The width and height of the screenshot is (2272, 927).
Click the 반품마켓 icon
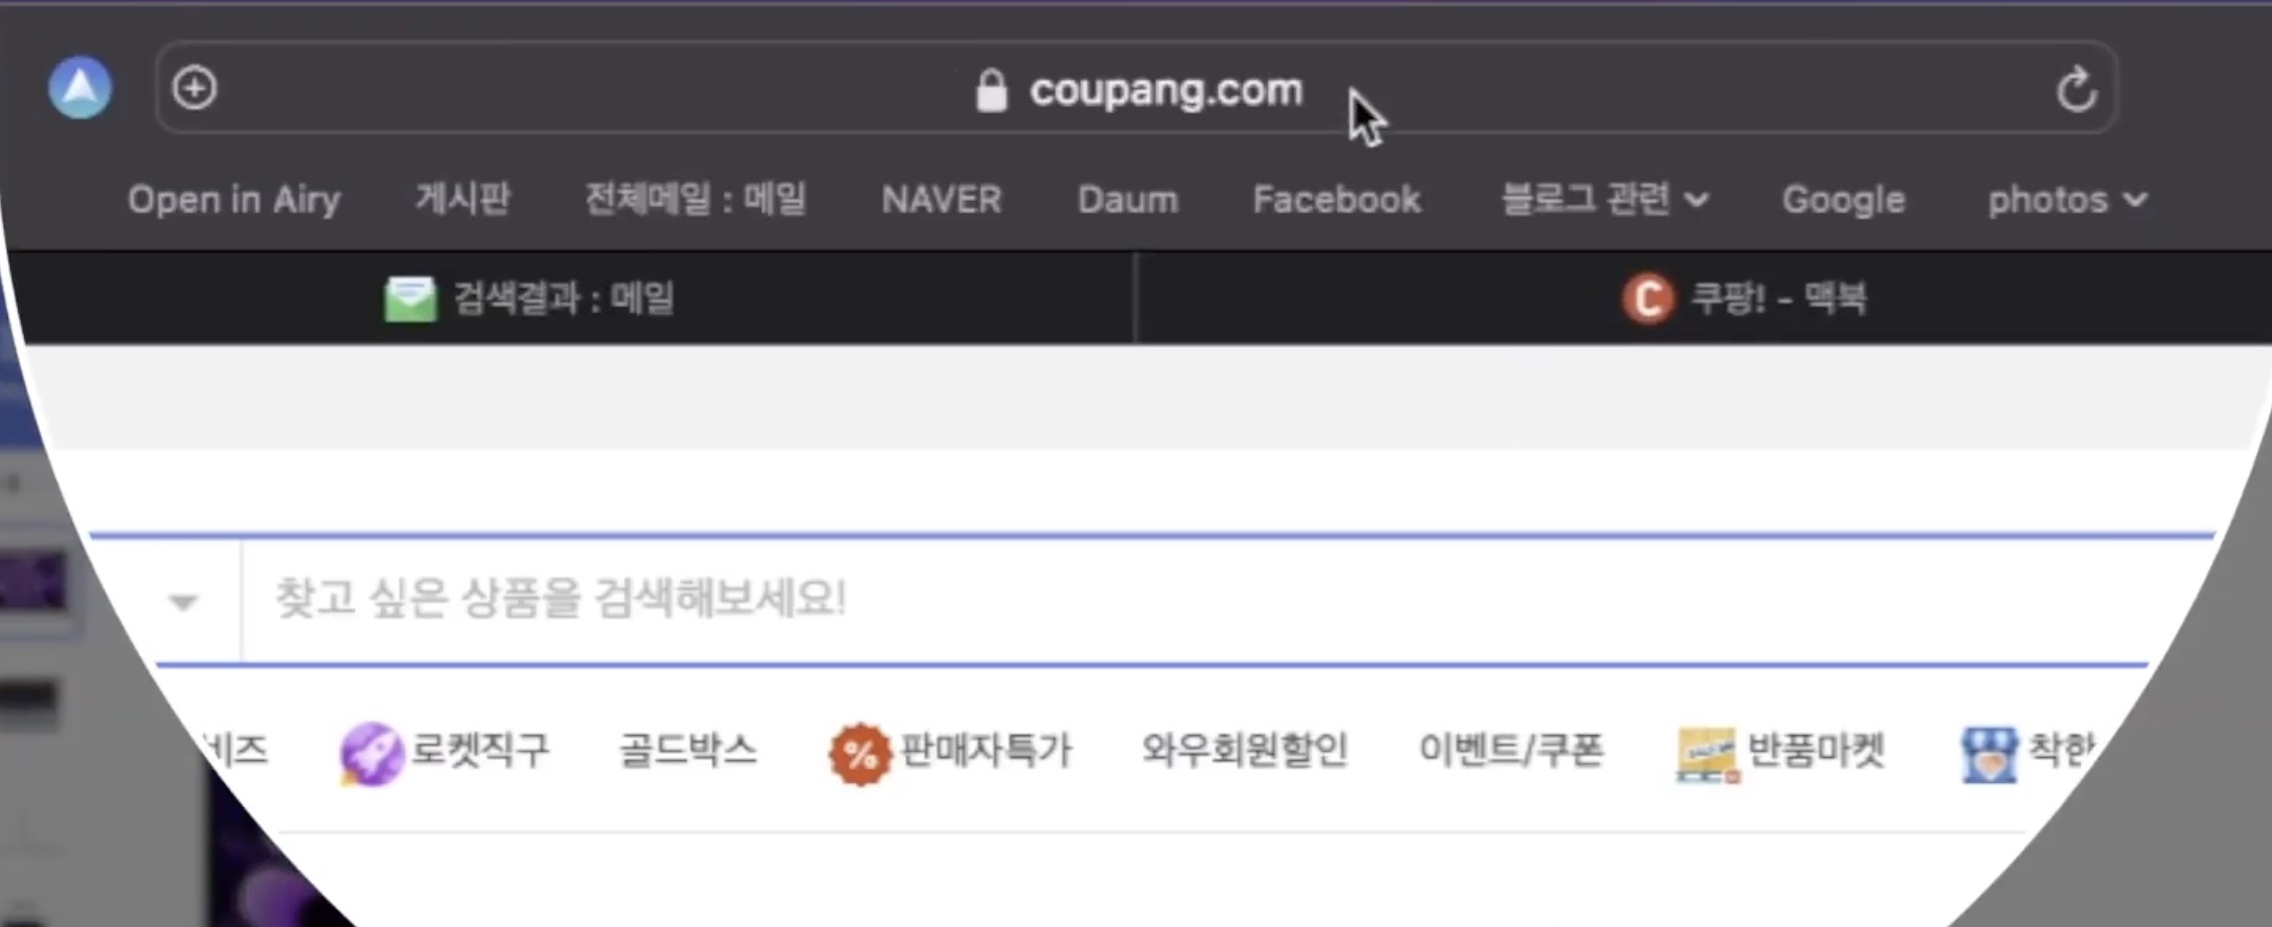[1707, 754]
